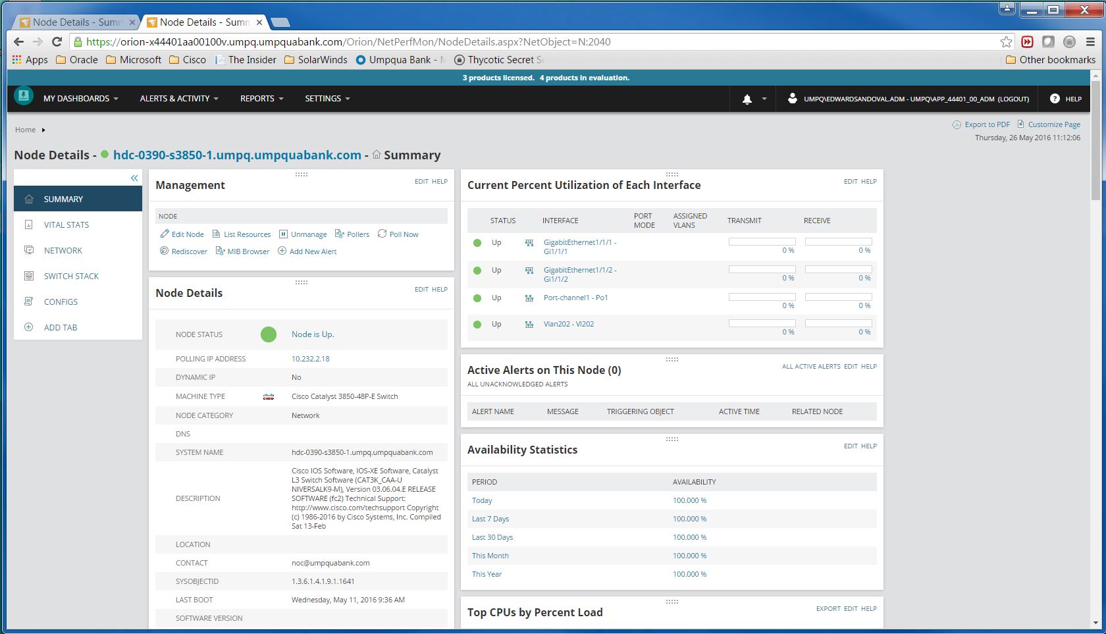Open the Other bookmarks folder
Screen dimensions: 1106x634
point(1051,60)
